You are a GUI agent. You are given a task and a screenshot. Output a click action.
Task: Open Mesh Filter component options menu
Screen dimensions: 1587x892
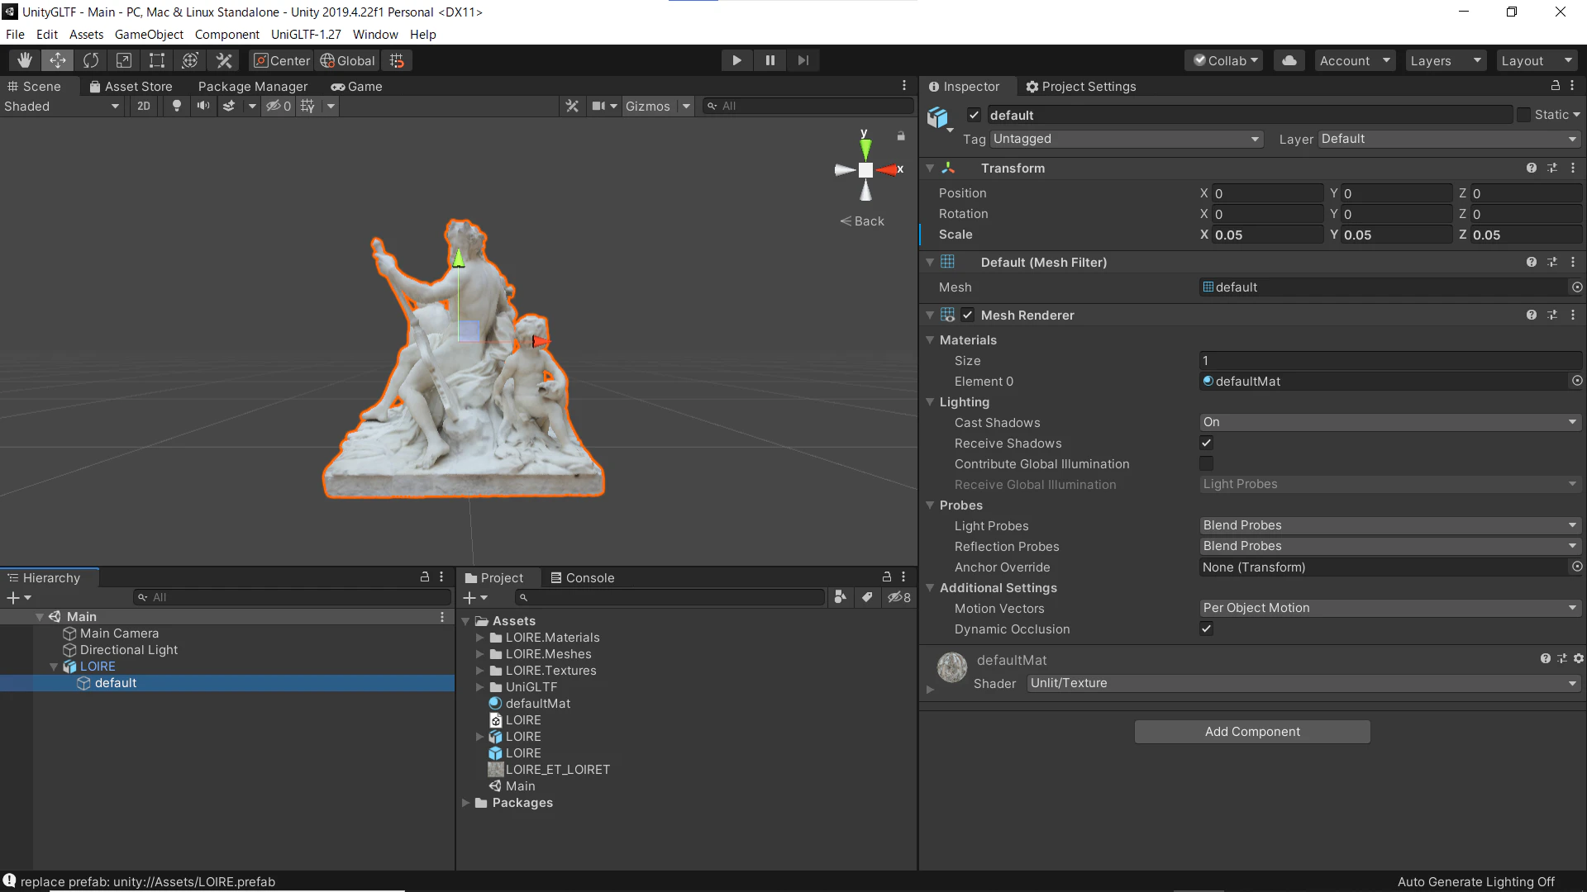click(x=1573, y=262)
